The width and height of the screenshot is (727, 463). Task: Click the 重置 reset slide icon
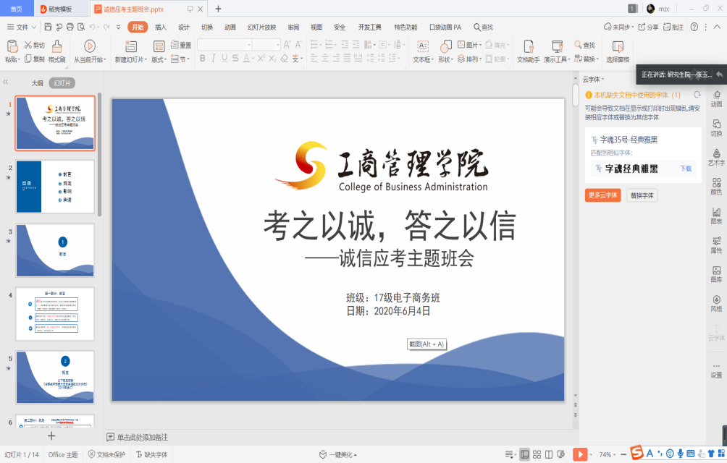point(181,45)
